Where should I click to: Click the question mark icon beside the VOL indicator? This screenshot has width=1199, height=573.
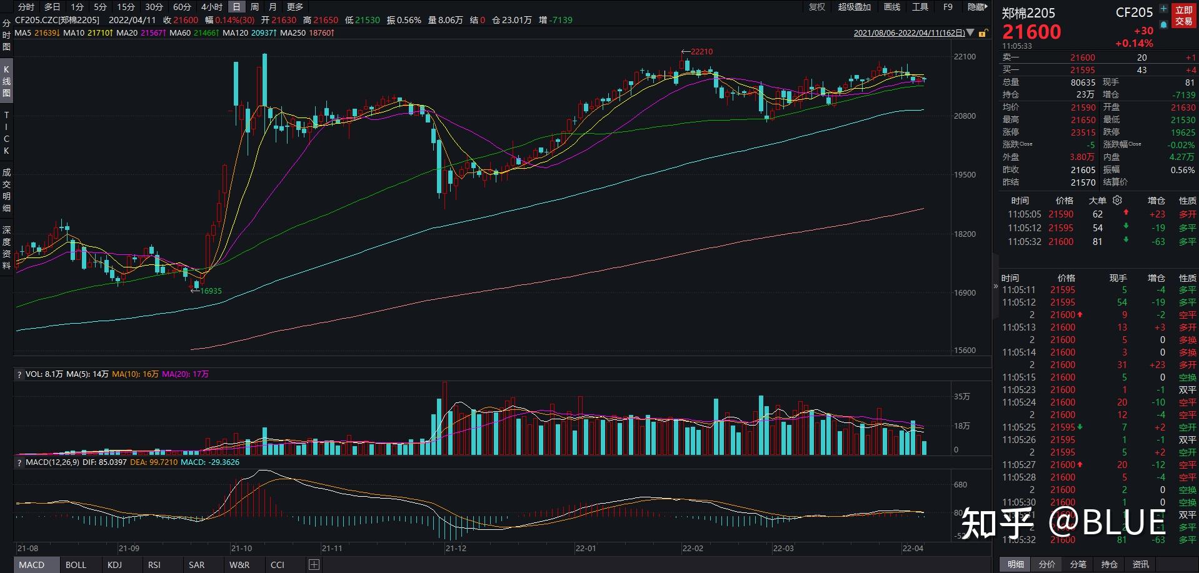18,374
